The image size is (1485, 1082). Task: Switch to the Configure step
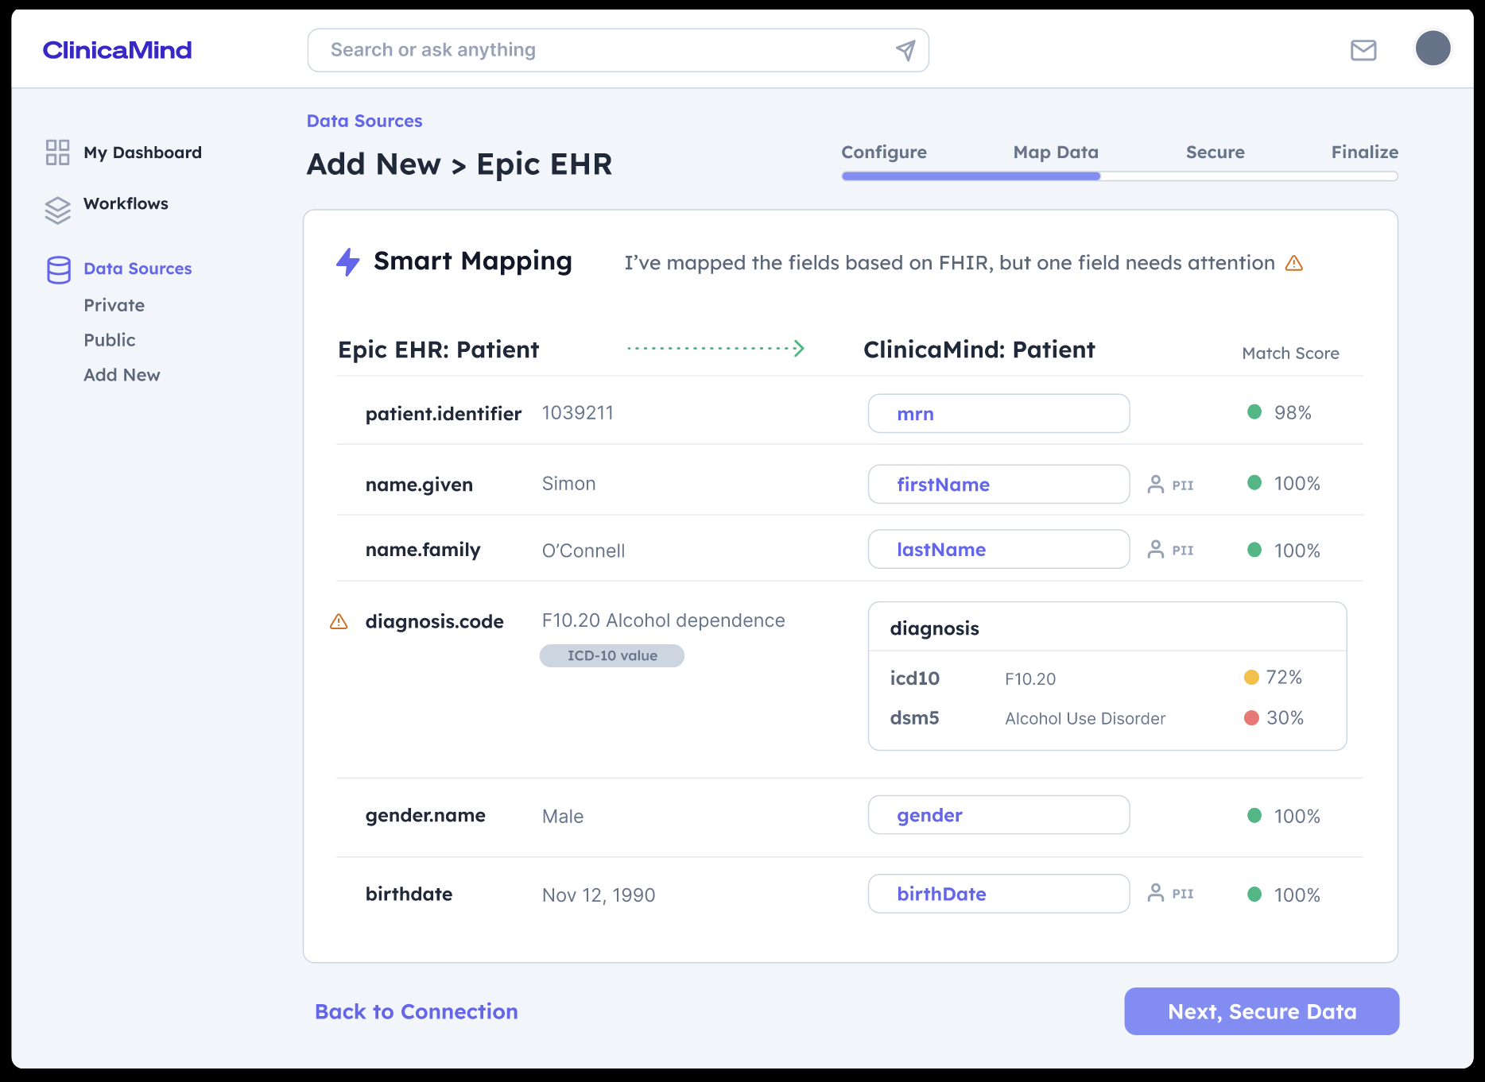coord(884,152)
